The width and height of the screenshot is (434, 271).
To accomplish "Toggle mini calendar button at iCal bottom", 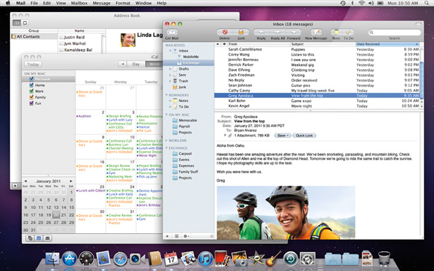I will [x=38, y=238].
